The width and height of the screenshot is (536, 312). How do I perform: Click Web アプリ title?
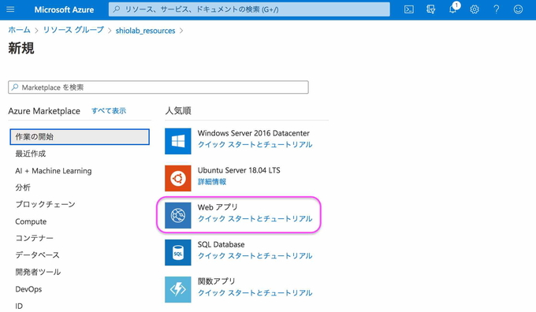click(x=218, y=207)
